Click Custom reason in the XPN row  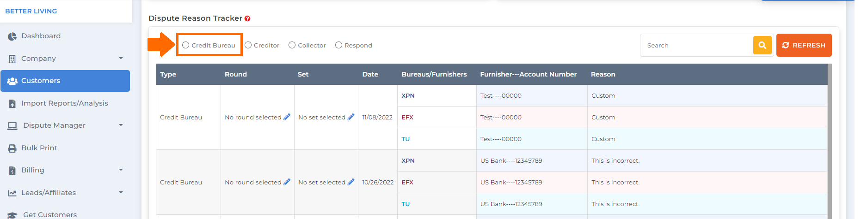point(603,95)
